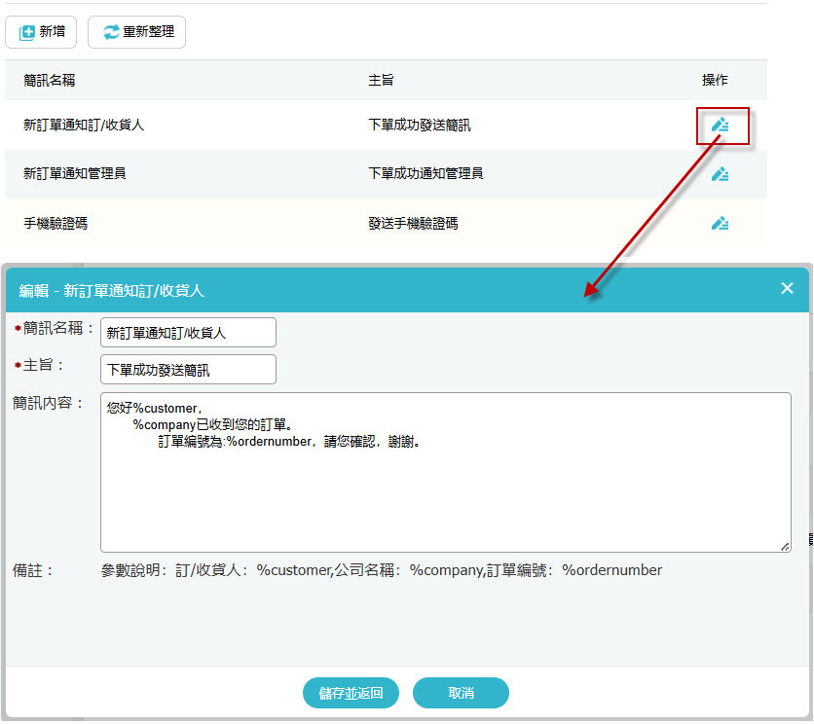Click the dialog title 編輯 - 新訂單通知訂/收貨人
The image size is (814, 724).
pyautogui.click(x=112, y=290)
